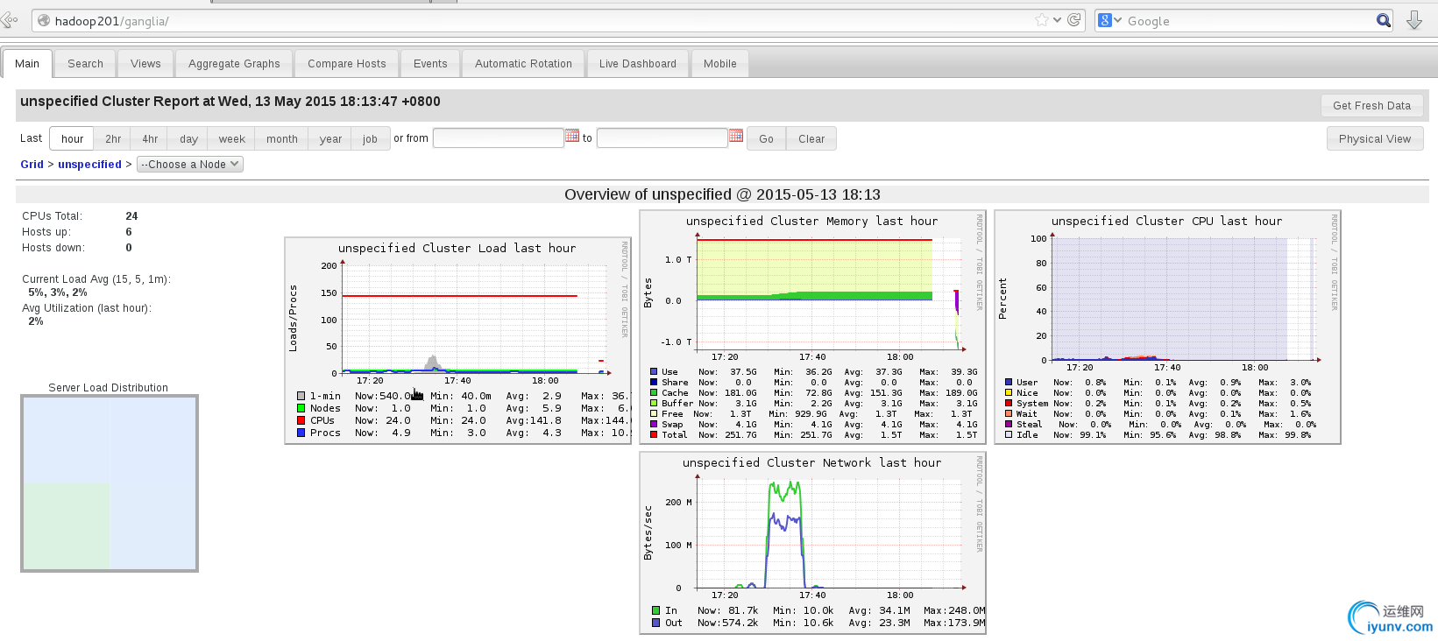The height and width of the screenshot is (641, 1438).
Task: Click the Hosts up label
Action: point(46,232)
